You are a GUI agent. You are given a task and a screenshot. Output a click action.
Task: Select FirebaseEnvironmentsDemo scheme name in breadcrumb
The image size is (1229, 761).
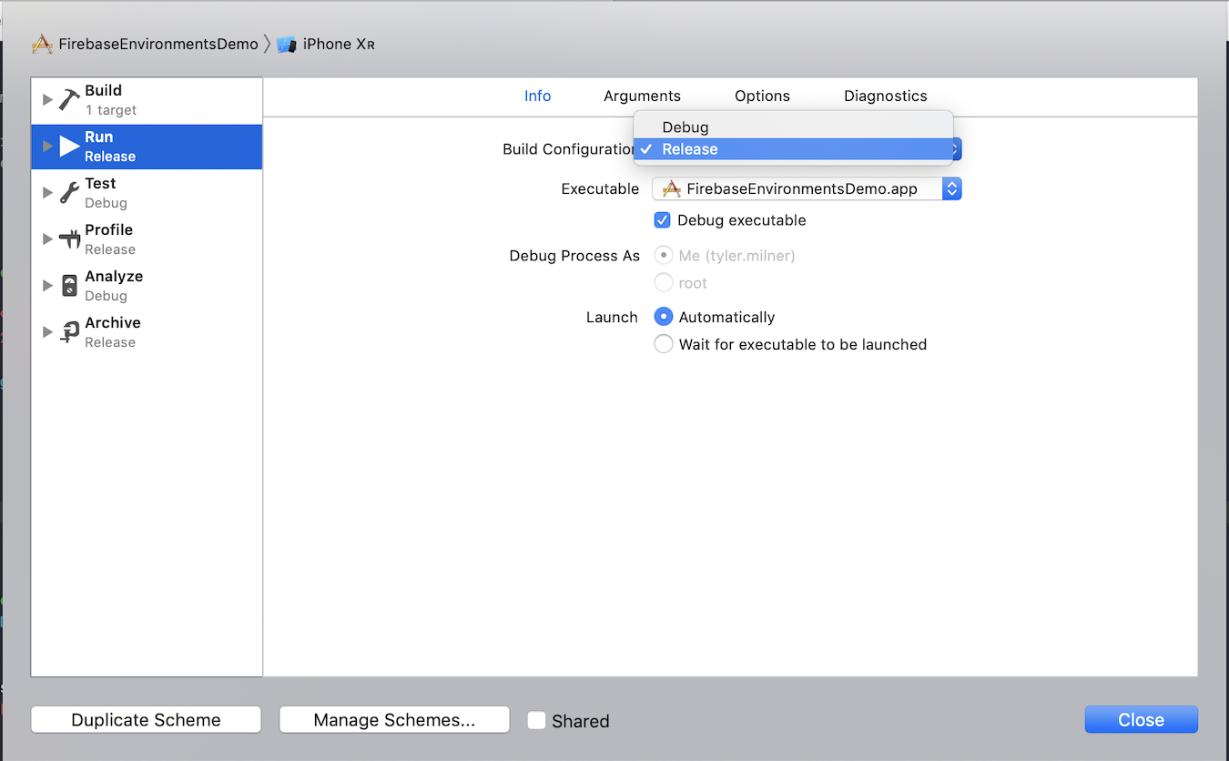pos(158,44)
